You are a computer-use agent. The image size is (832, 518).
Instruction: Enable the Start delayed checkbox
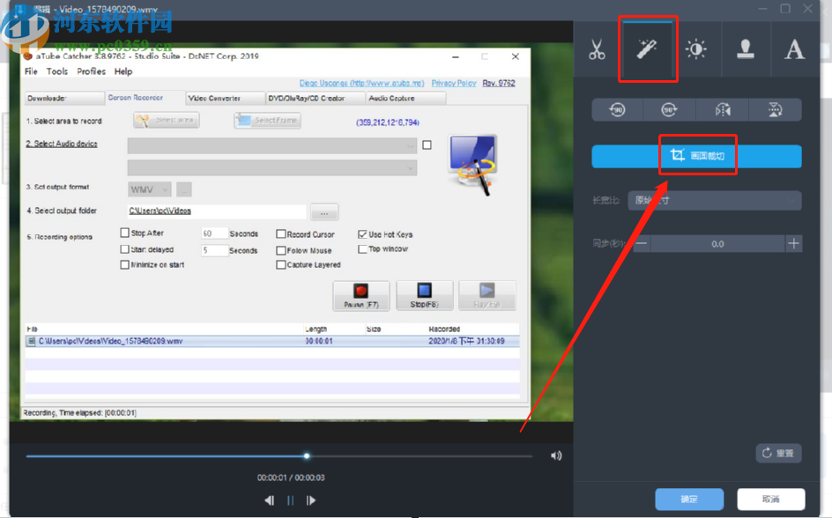pos(124,249)
